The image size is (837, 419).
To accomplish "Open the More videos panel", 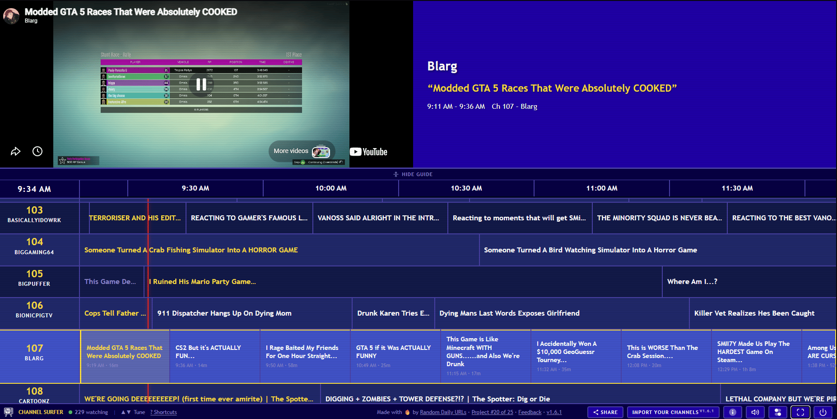I will click(302, 151).
